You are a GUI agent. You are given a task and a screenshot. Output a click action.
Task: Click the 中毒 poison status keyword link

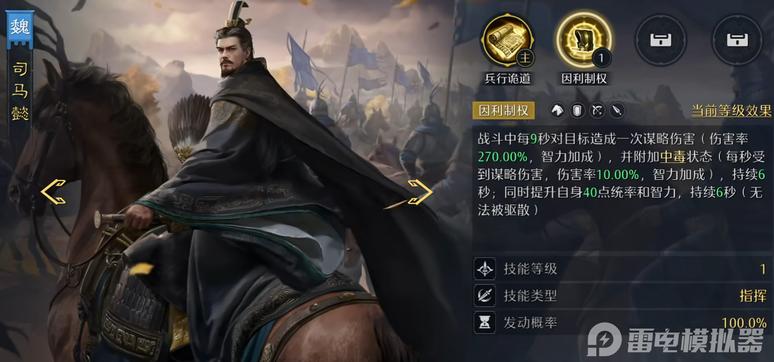[673, 157]
